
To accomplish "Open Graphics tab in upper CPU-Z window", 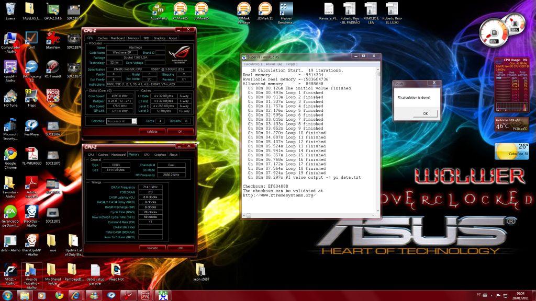I will click(x=159, y=38).
